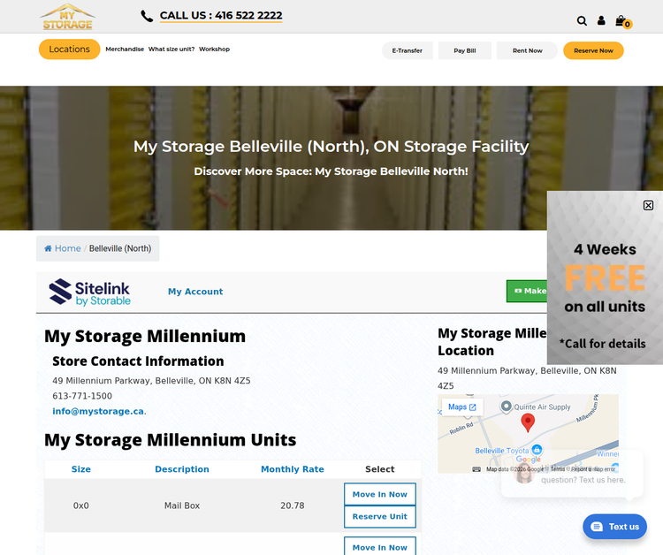Viewport: 663px width, 555px height.
Task: Email info@mystorage.ca link
Action: (98, 411)
